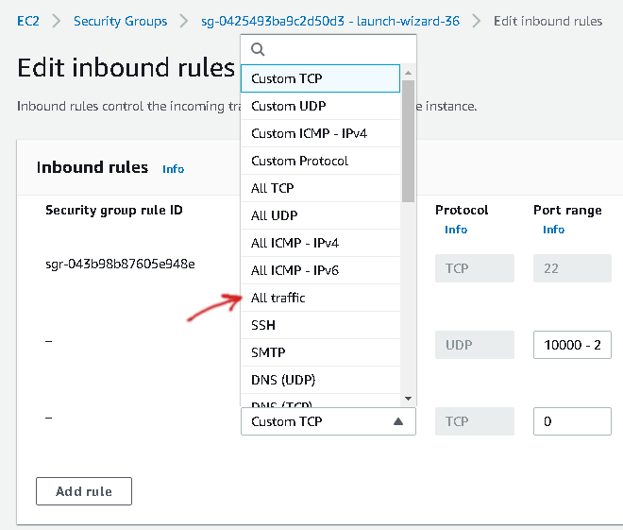Open the Security Groups breadcrumb link
The height and width of the screenshot is (530, 623).
pyautogui.click(x=121, y=21)
